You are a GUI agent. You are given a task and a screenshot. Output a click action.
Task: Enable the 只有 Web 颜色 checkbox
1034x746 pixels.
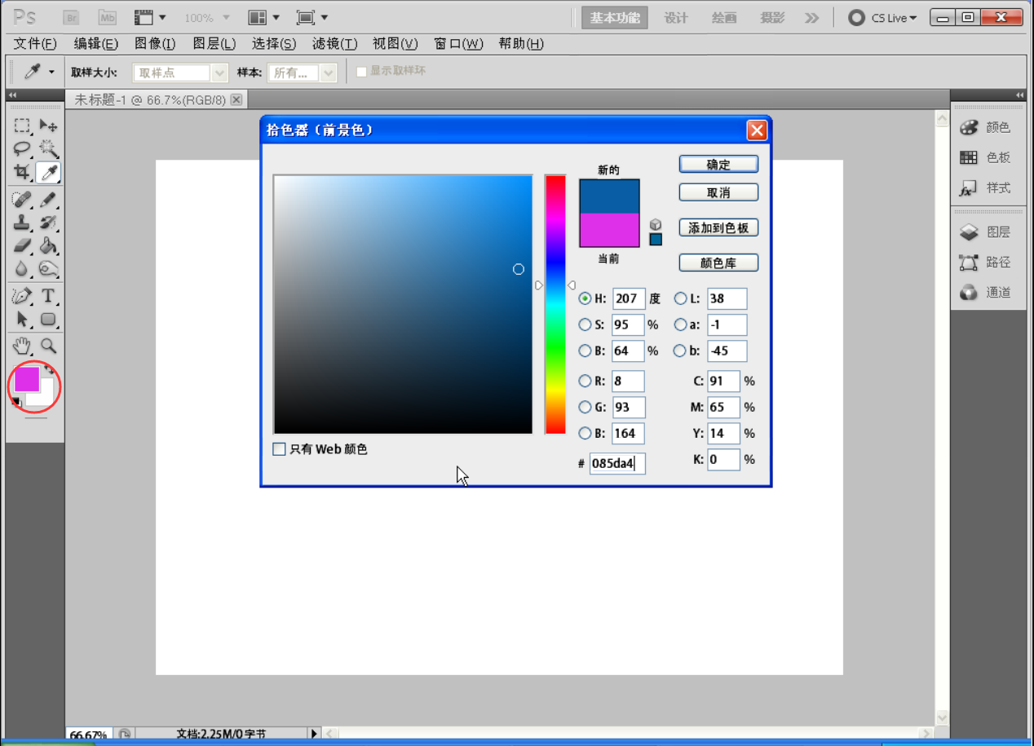click(x=280, y=449)
